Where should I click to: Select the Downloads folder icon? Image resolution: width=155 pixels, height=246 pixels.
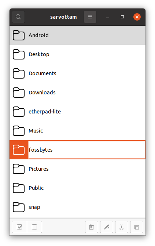pos(19,93)
